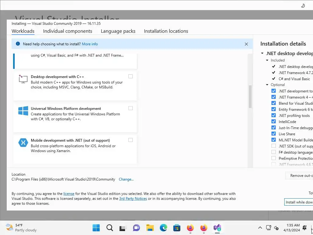Click the Desktop development with C++ workload icon

[23, 79]
